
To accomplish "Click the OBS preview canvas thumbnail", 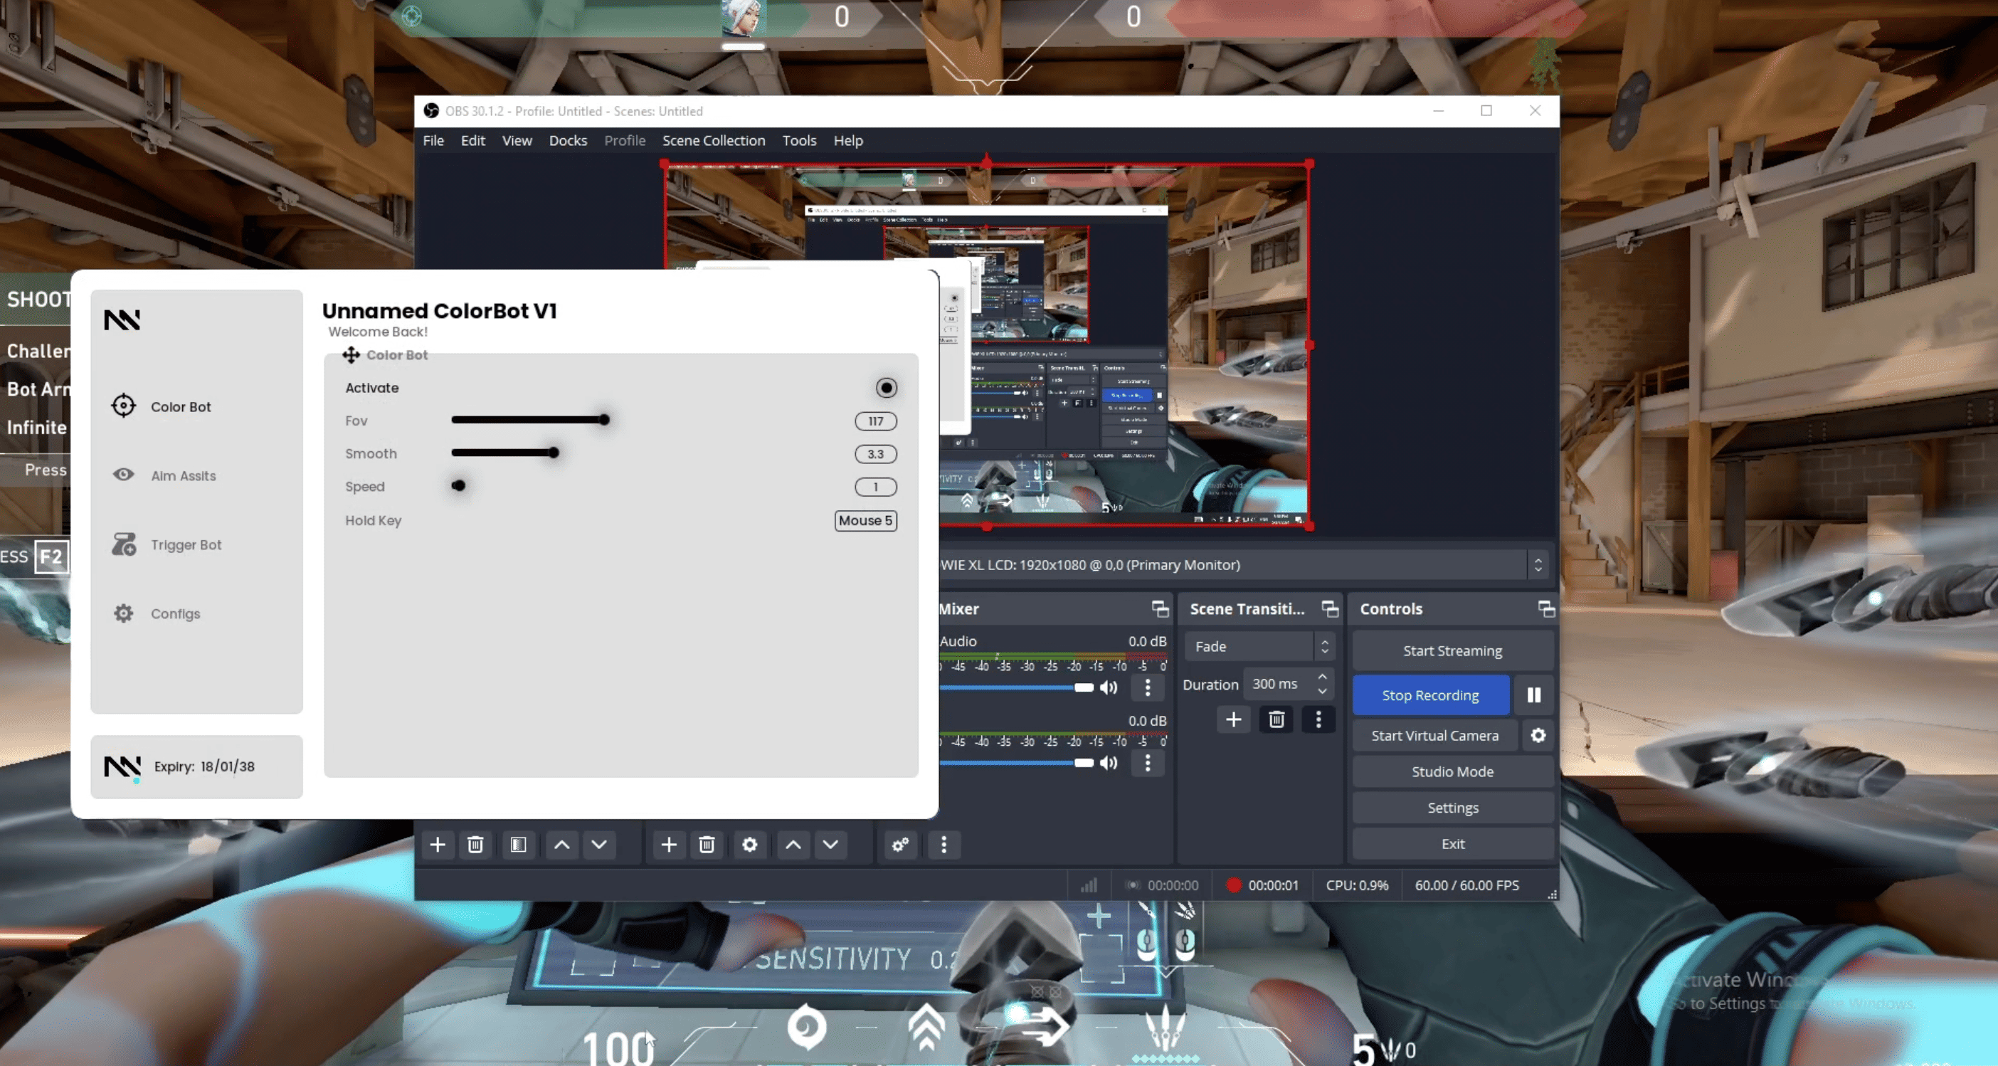I will click(987, 346).
